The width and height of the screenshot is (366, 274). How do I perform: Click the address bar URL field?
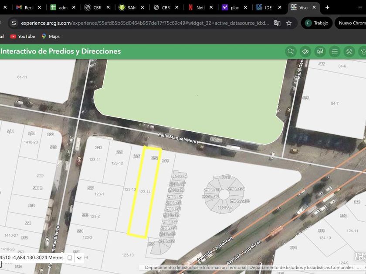144,23
